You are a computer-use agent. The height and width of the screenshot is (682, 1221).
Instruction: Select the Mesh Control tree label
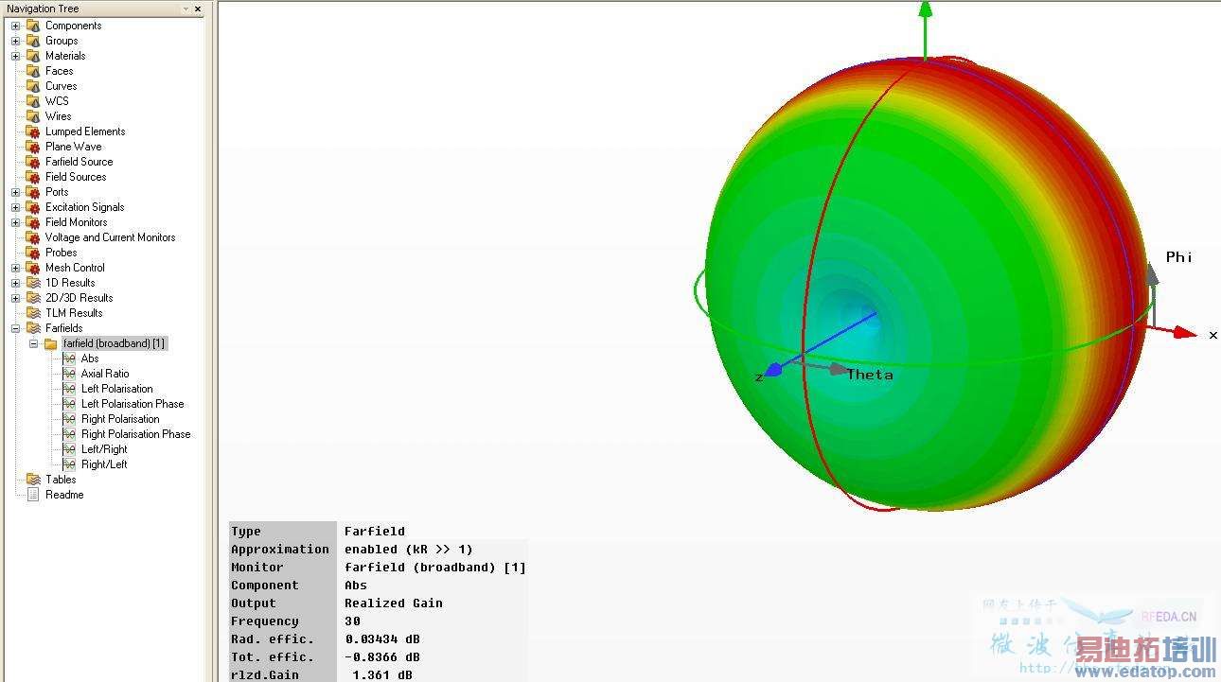[x=75, y=268]
